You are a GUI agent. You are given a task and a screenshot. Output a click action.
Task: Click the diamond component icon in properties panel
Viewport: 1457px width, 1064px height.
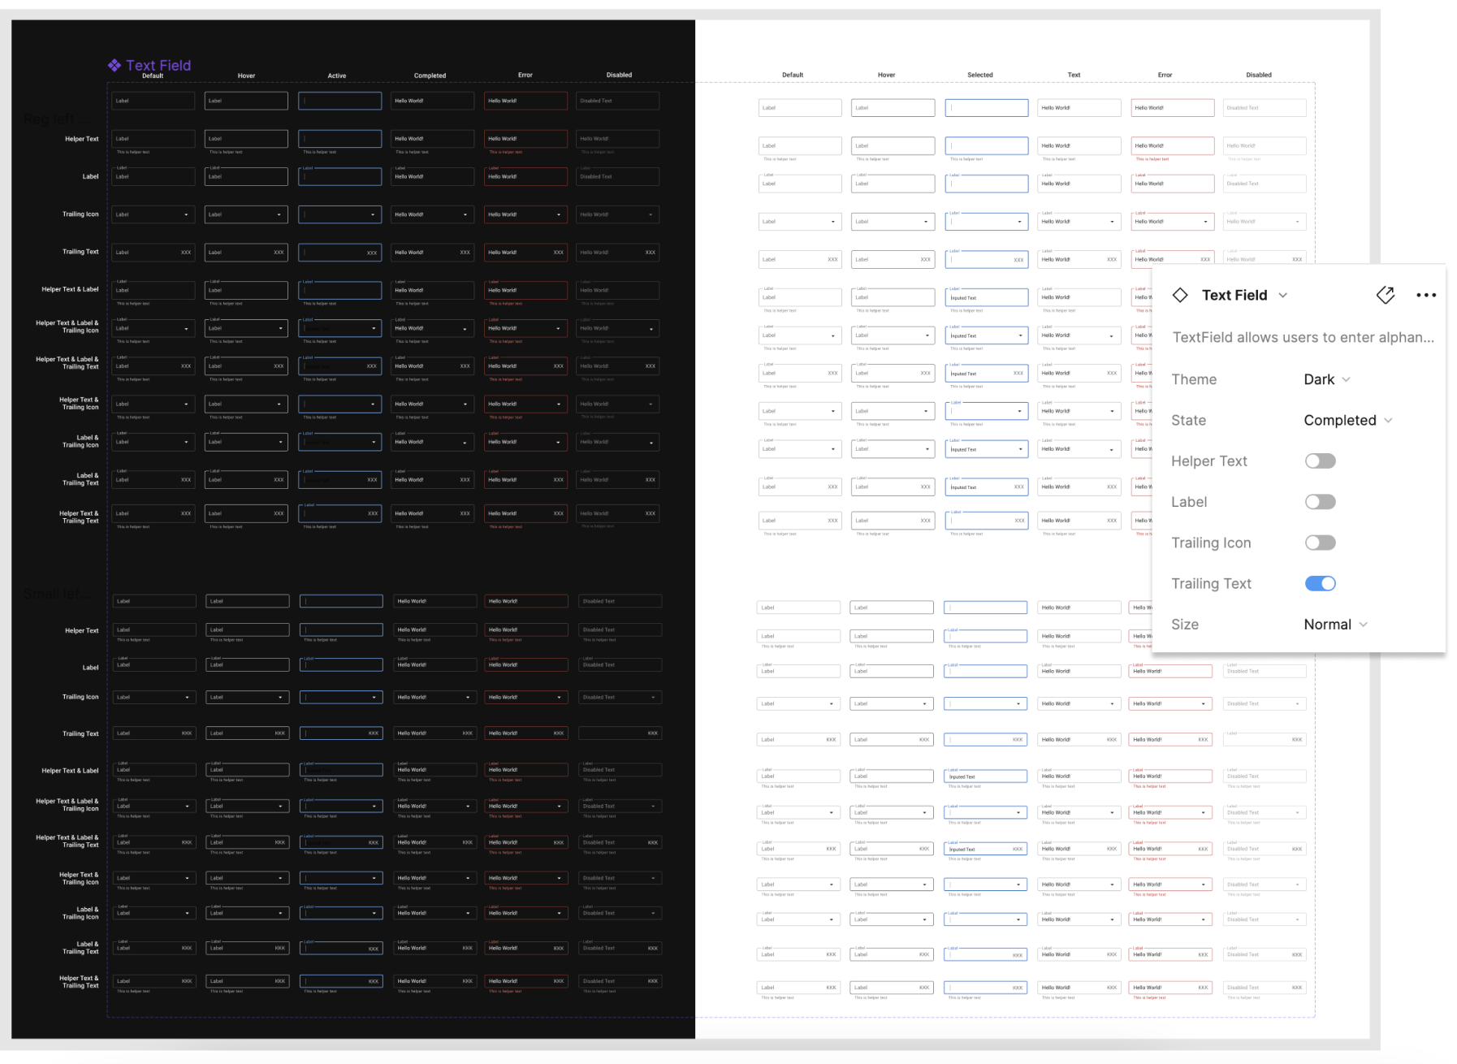pos(1180,295)
